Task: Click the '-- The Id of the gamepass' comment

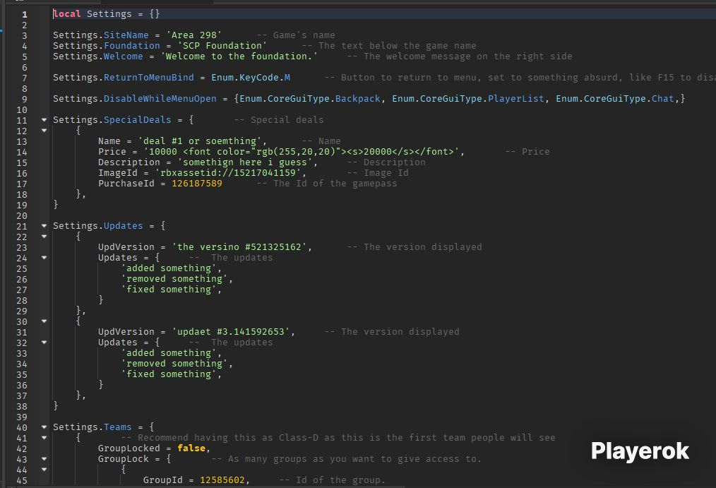Action: tap(326, 184)
